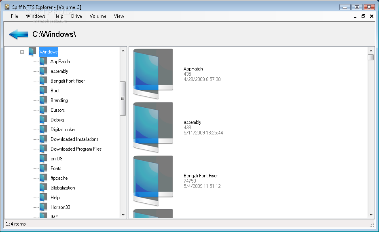Open the Windows menu
Viewport: 379px width, 232px height.
click(36, 16)
